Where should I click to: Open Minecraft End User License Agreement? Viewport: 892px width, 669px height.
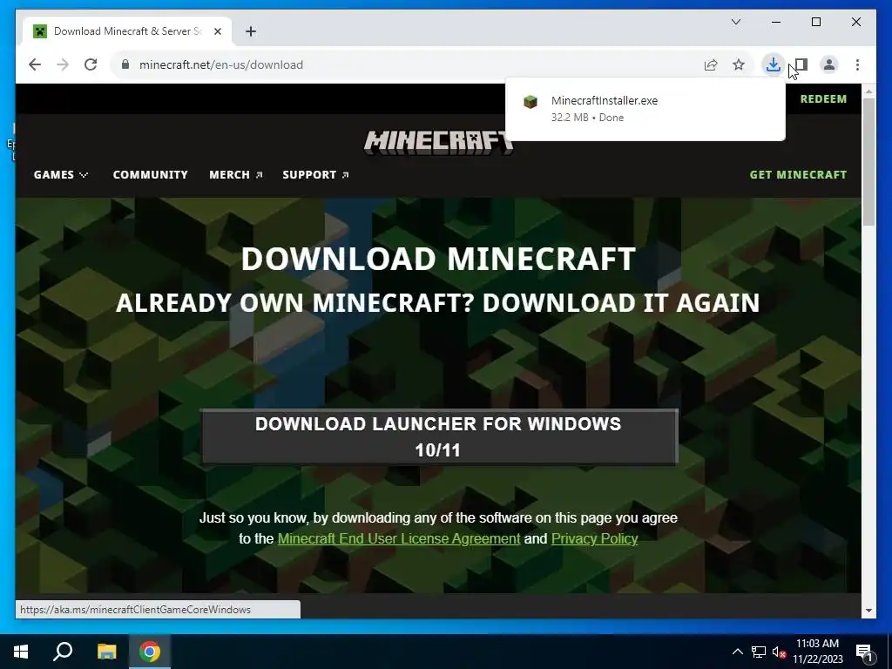[x=399, y=538]
